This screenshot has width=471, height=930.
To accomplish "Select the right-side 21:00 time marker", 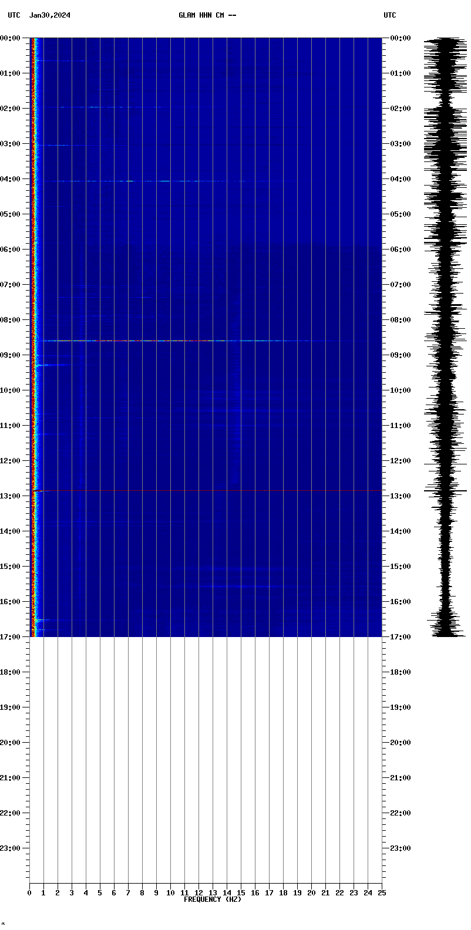I will (x=401, y=778).
